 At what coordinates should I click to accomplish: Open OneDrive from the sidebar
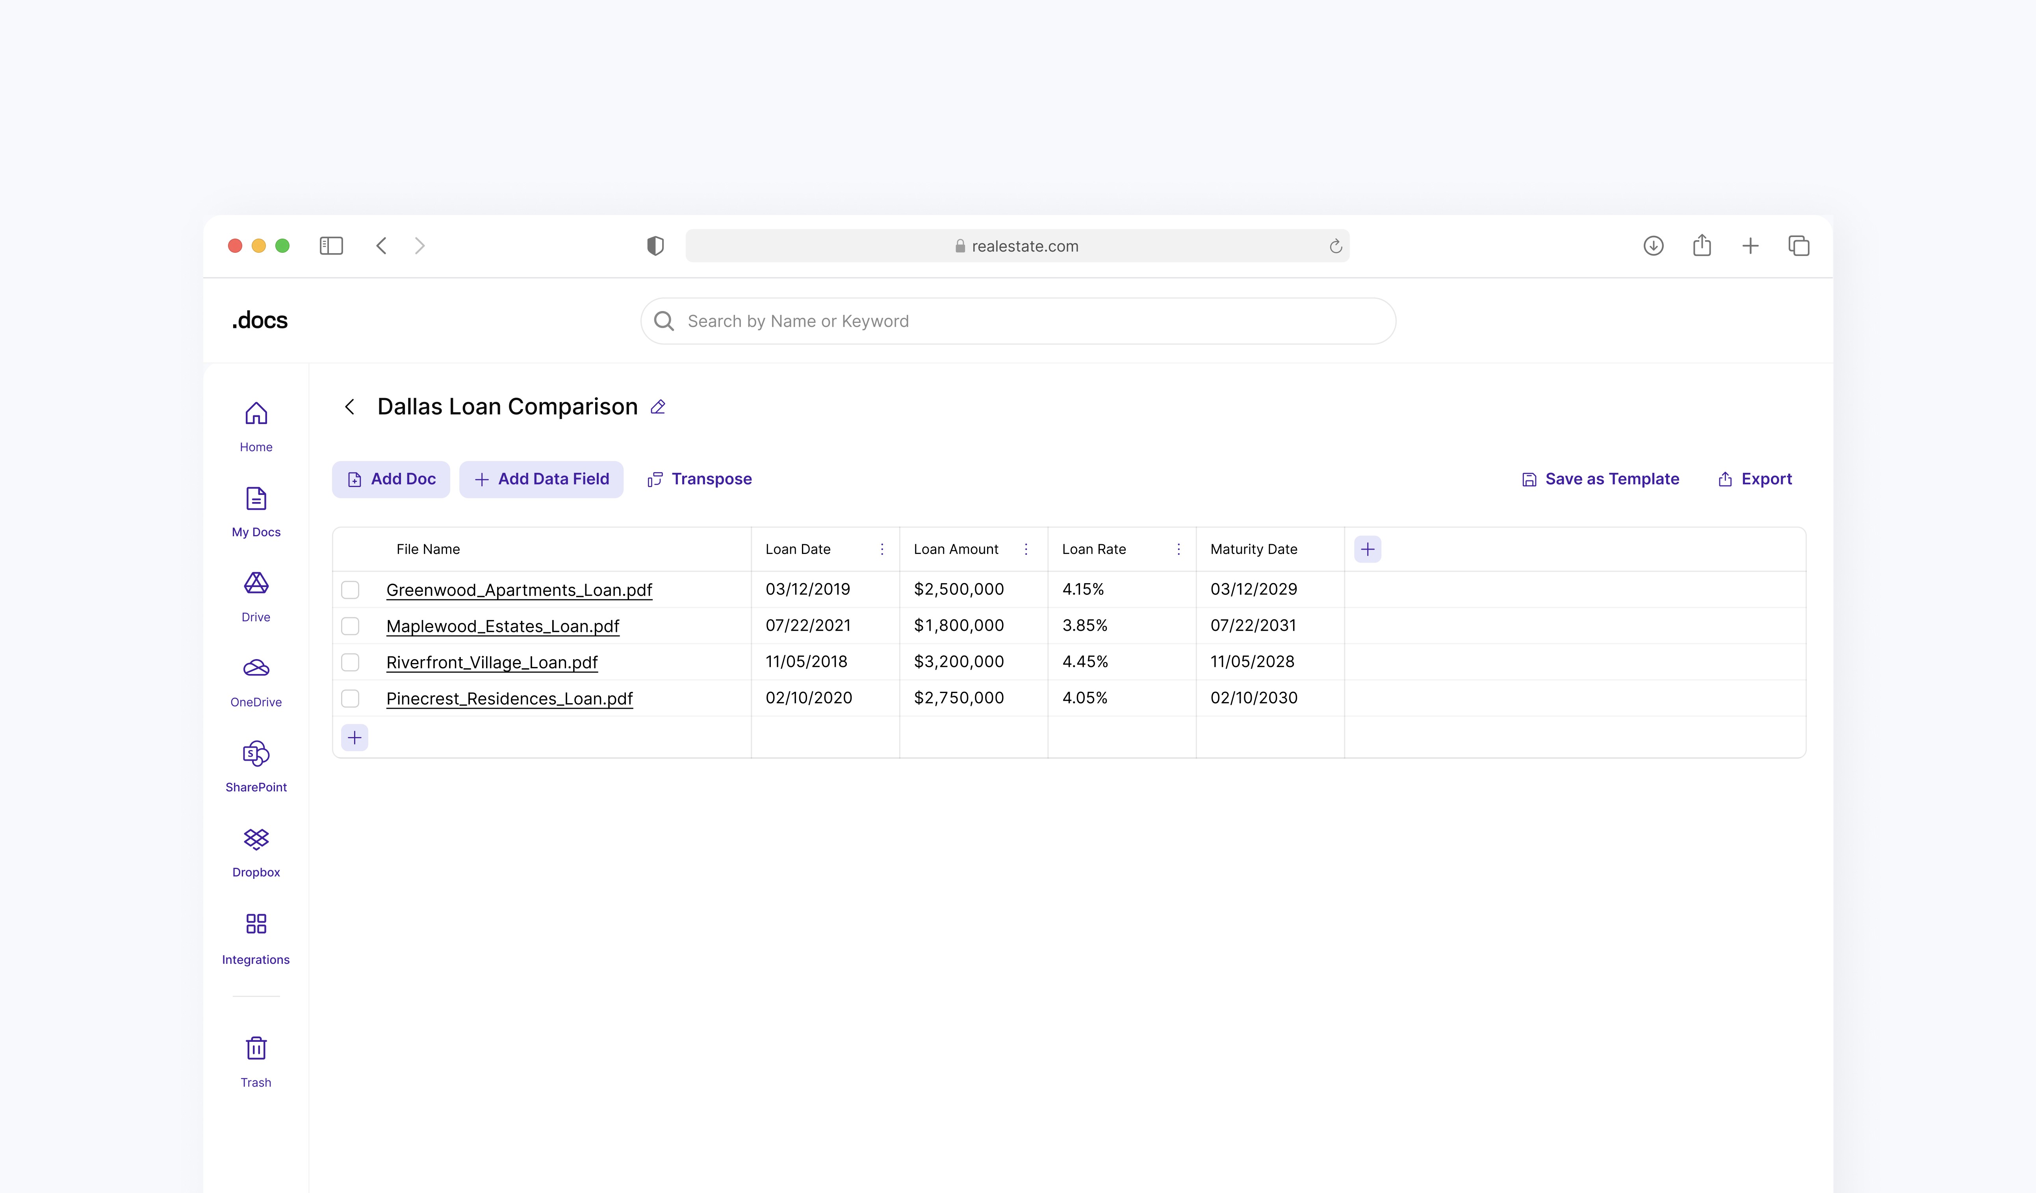[256, 681]
